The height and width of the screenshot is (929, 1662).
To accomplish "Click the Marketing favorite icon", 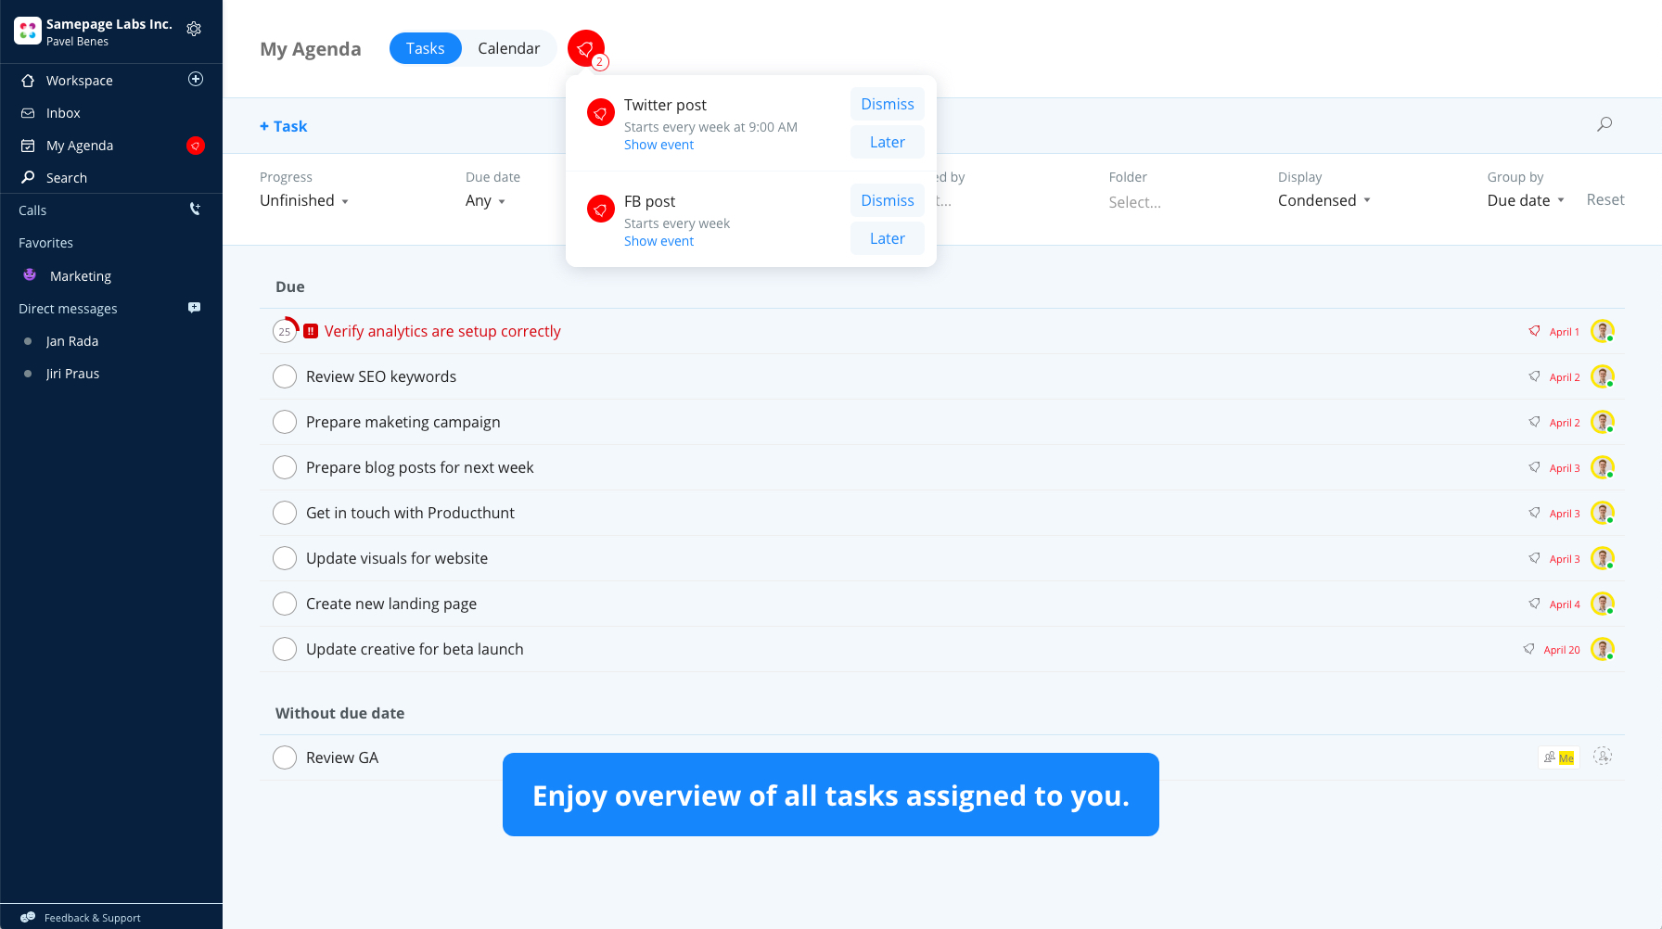I will click(x=30, y=275).
